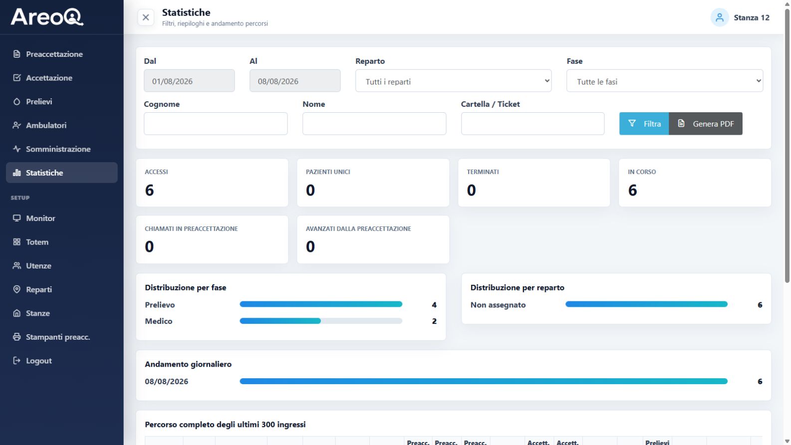The image size is (791, 445).
Task: Click the 'Distribuzione per fase' heading
Action: click(x=186, y=288)
